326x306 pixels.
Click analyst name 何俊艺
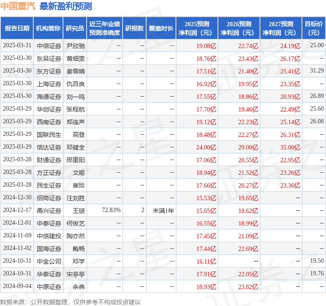click(75, 223)
